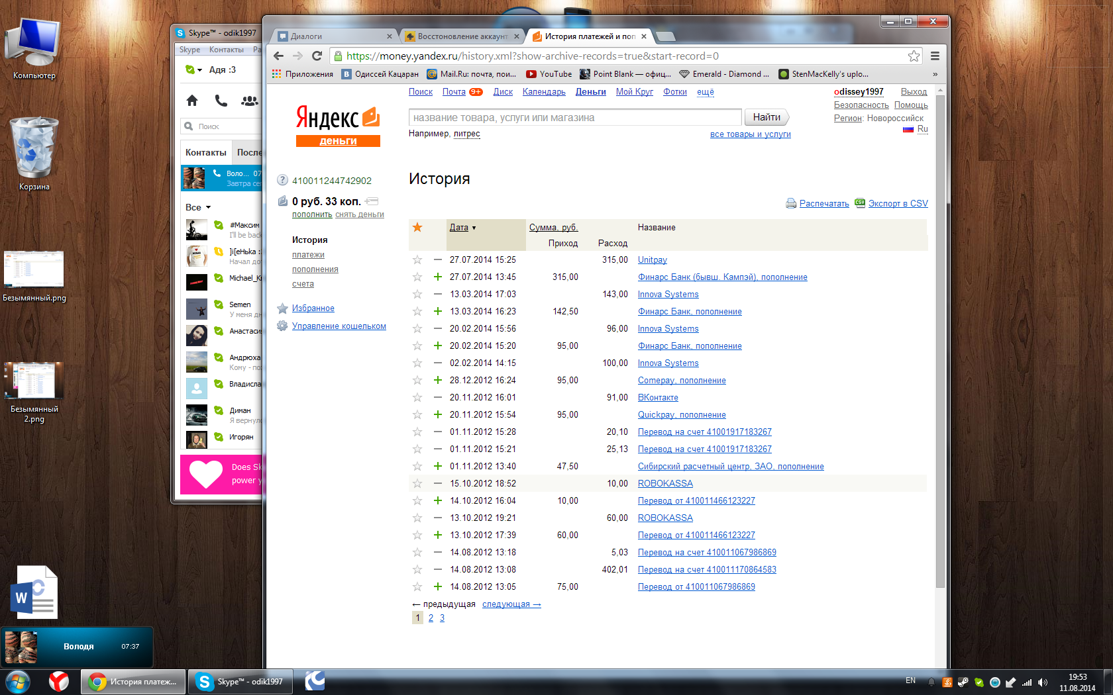Click the Яндекс Деньги logo

[338, 126]
